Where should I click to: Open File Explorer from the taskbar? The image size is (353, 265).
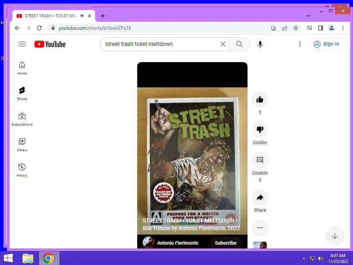28,258
